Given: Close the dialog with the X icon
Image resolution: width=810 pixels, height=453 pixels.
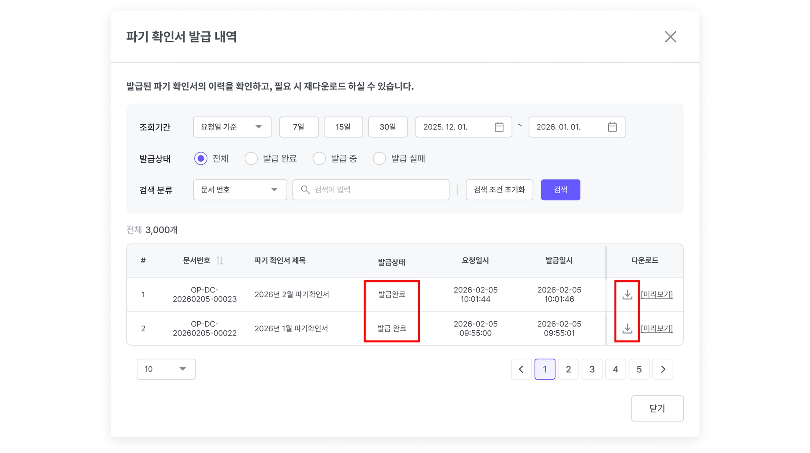Looking at the screenshot, I should (670, 37).
